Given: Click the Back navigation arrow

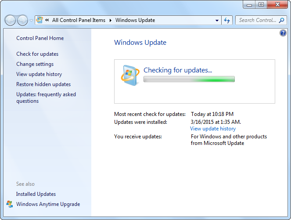Looking at the screenshot, I should (10, 20).
